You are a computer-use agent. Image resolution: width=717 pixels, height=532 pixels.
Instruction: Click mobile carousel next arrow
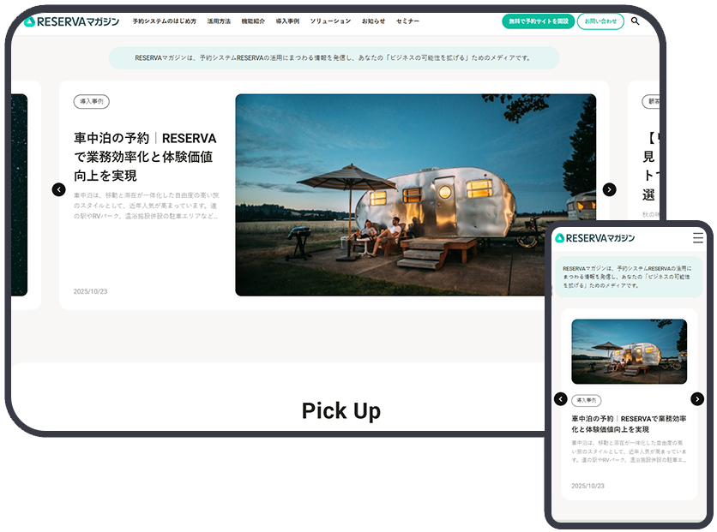pyautogui.click(x=697, y=398)
